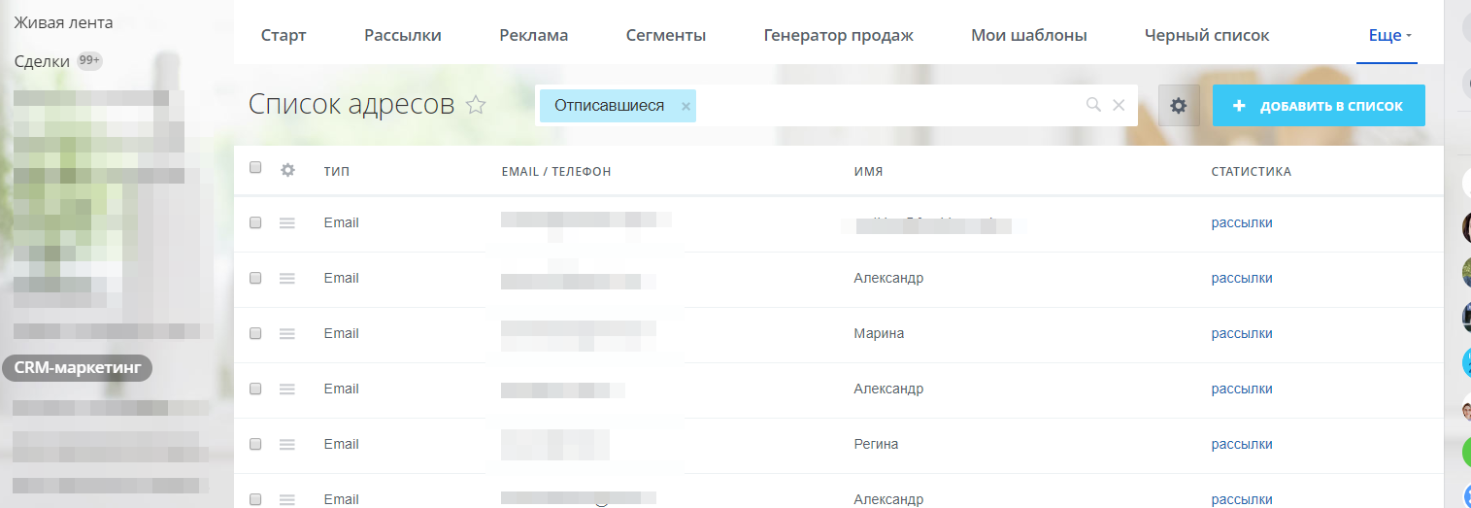Toggle the select-all checkbox in table header
The height and width of the screenshot is (508, 1471).
click(x=255, y=167)
